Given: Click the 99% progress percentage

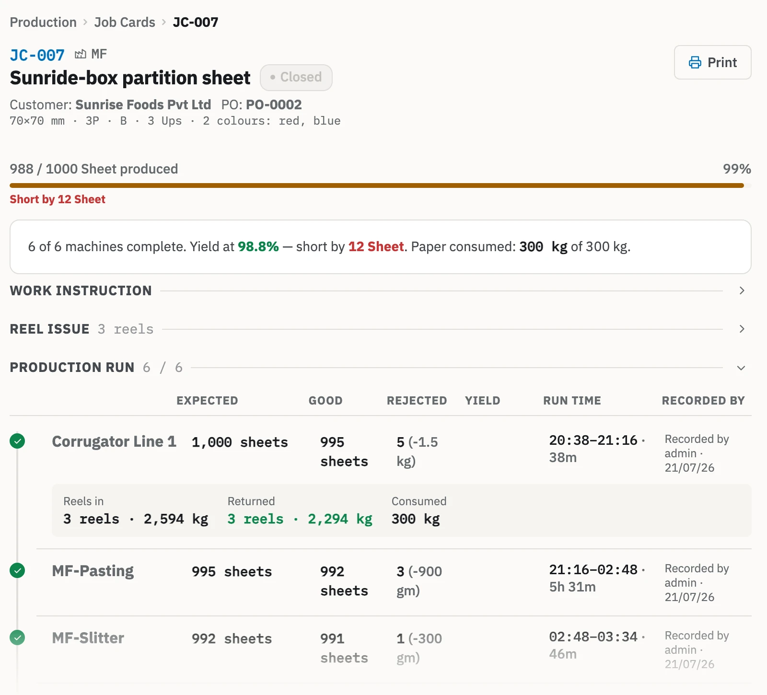Looking at the screenshot, I should pyautogui.click(x=737, y=169).
